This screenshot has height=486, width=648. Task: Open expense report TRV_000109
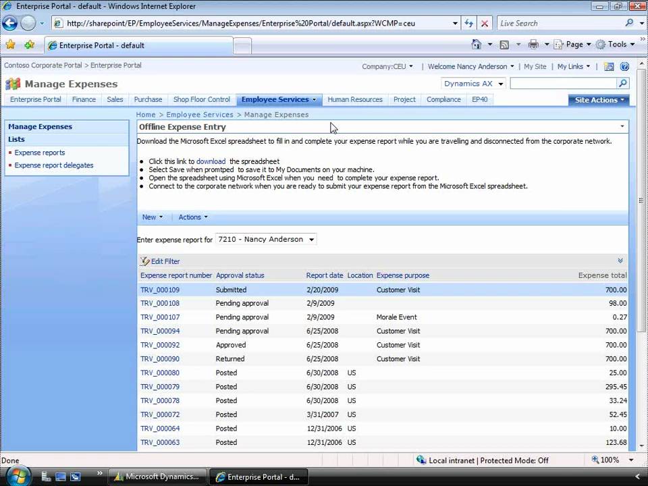160,290
